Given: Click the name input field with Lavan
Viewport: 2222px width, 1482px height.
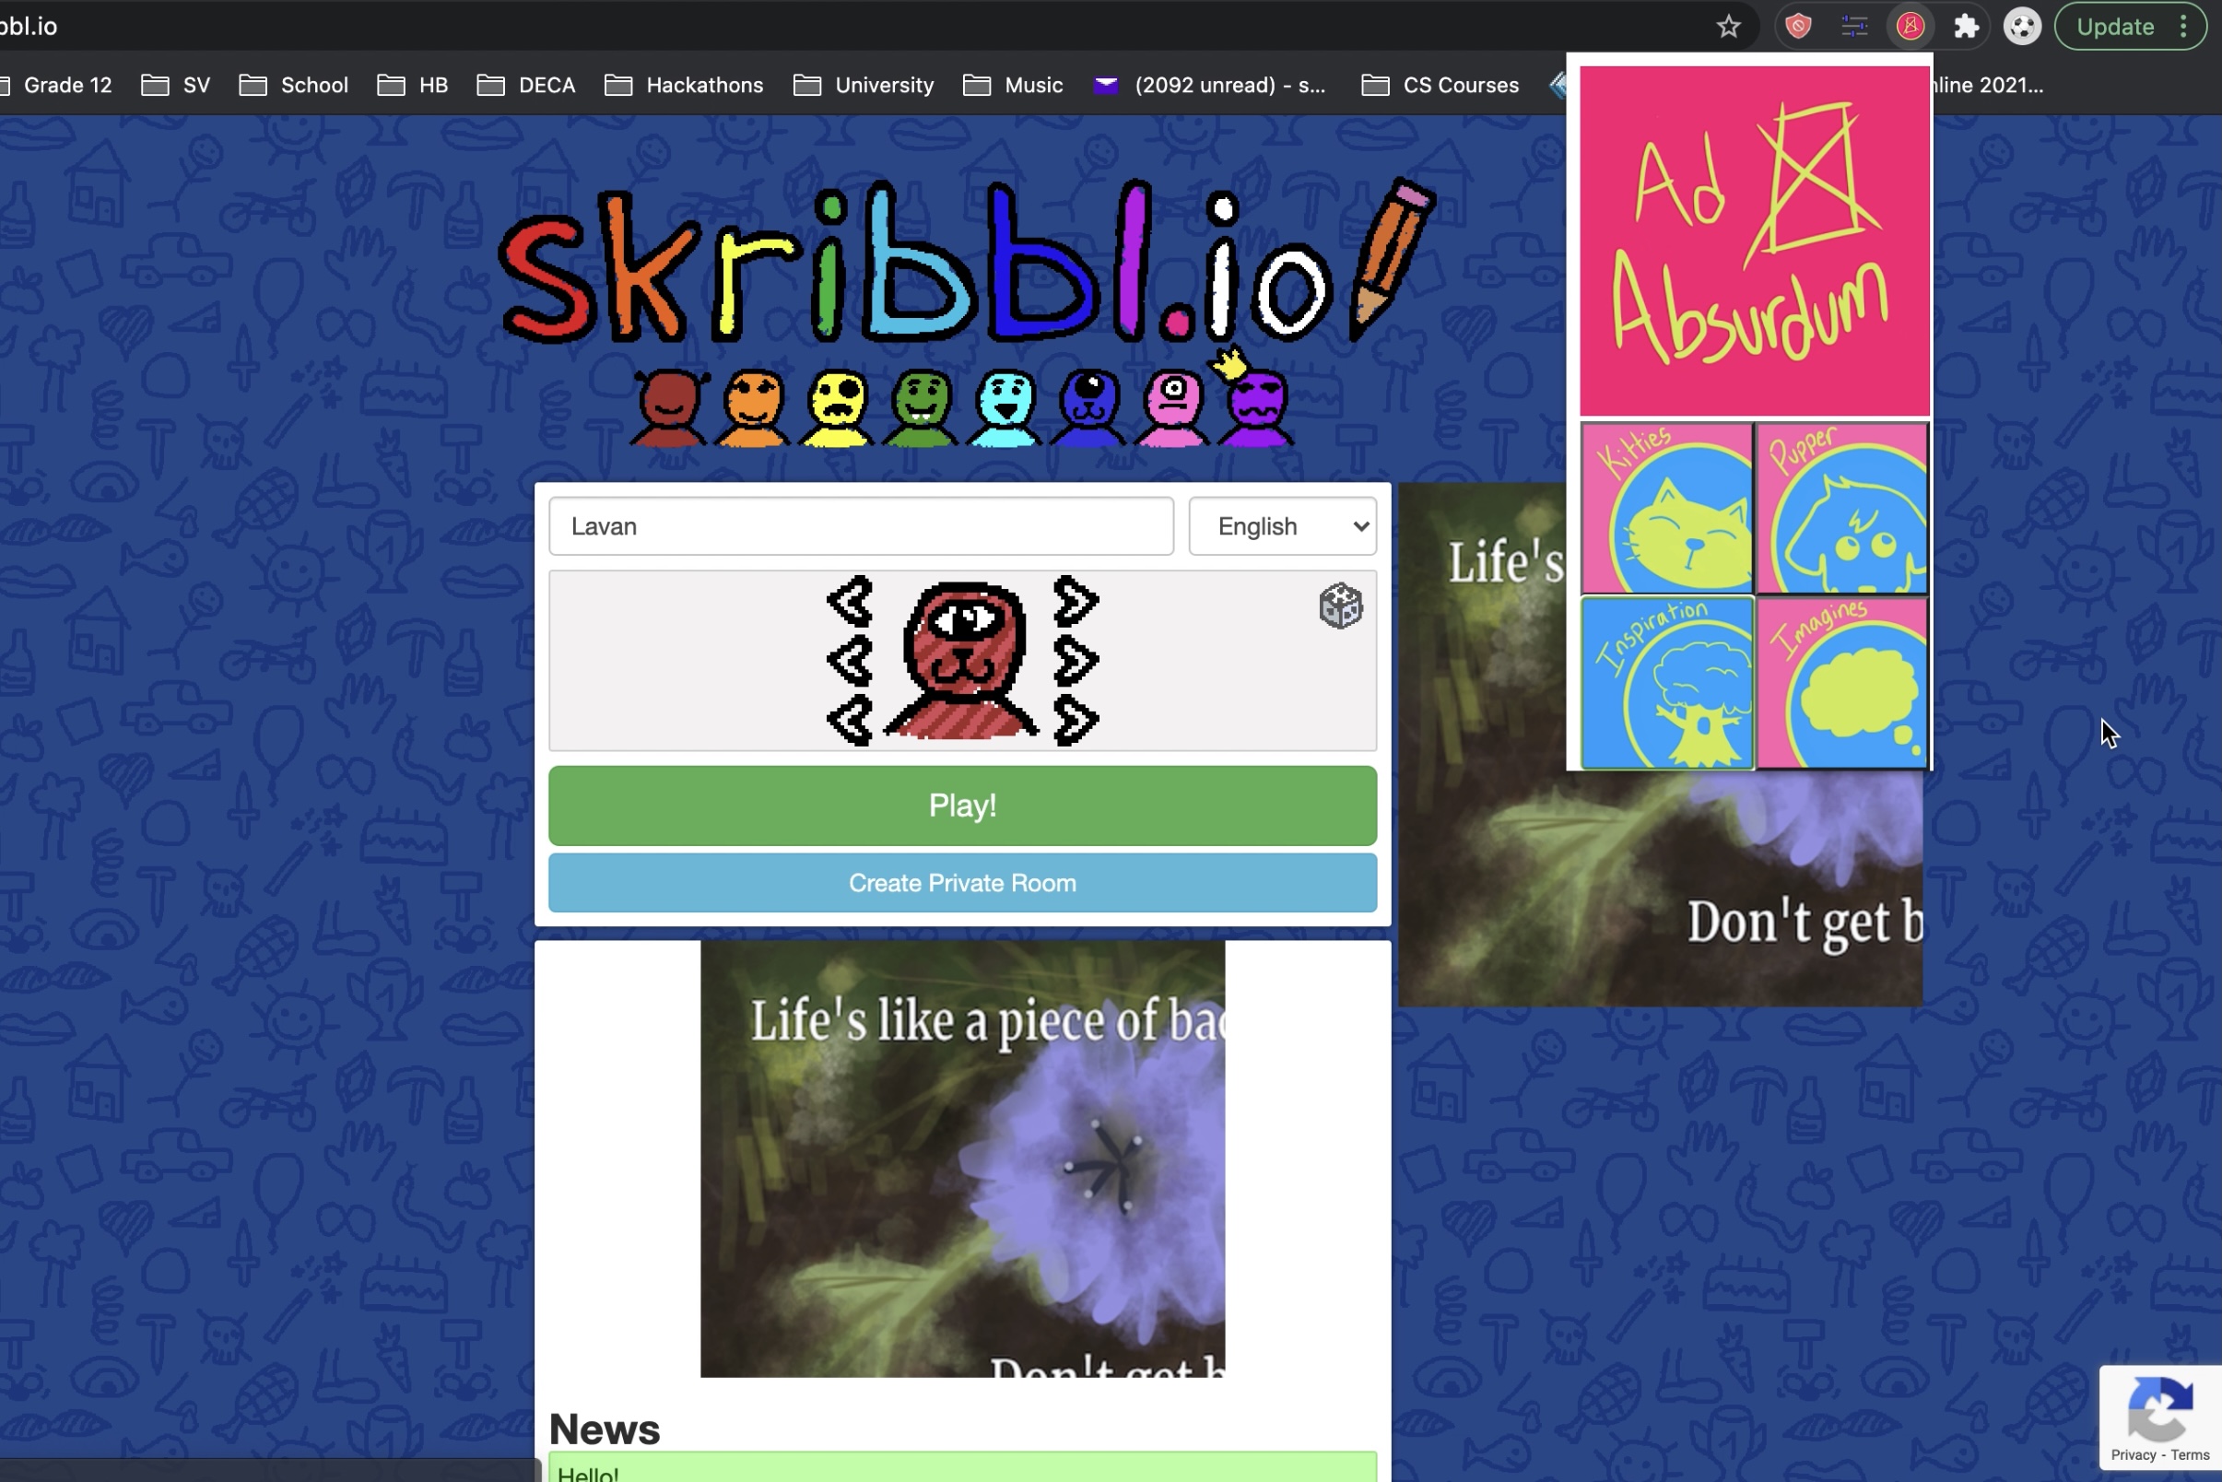Looking at the screenshot, I should pos(860,526).
